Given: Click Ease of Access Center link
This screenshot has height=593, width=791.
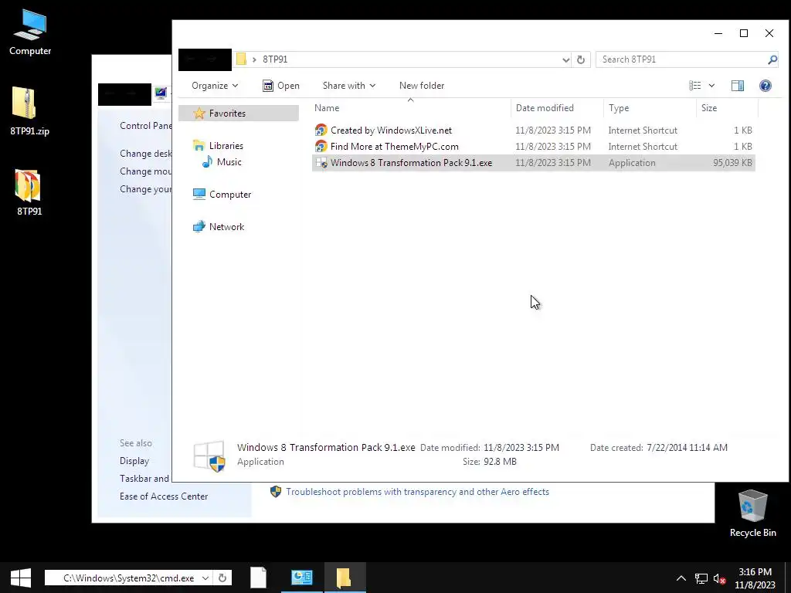Looking at the screenshot, I should [164, 496].
